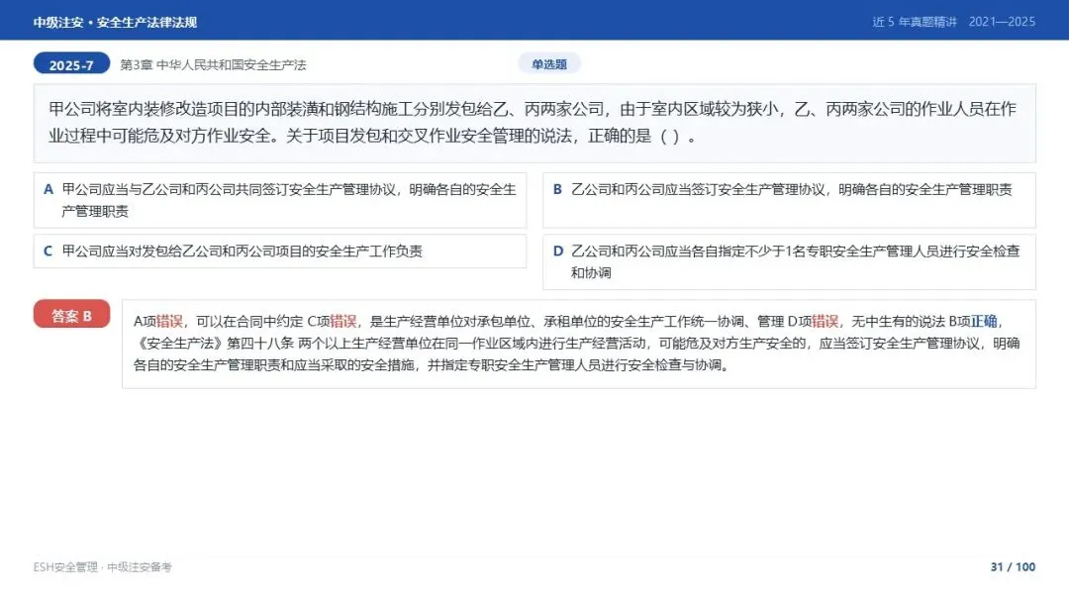1069x602 pixels.
Task: Select answer option A about 甲公司 signing agreement
Action: click(280, 200)
